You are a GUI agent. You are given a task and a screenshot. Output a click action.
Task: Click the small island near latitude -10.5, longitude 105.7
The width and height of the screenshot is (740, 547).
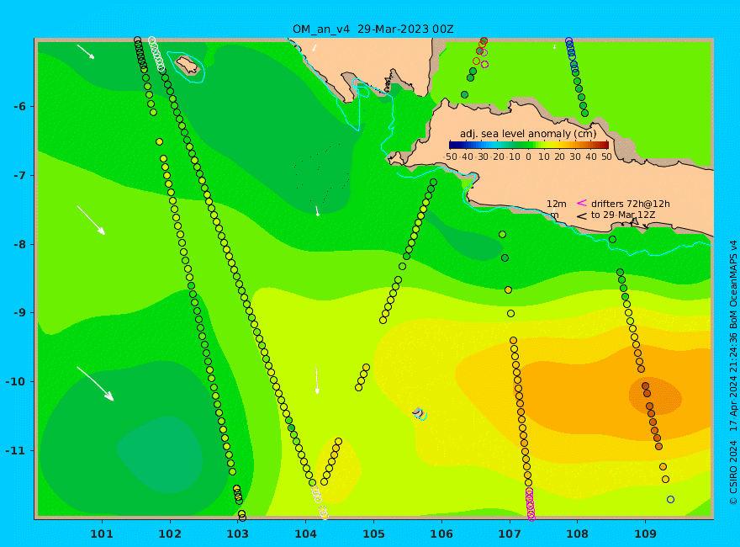419,413
